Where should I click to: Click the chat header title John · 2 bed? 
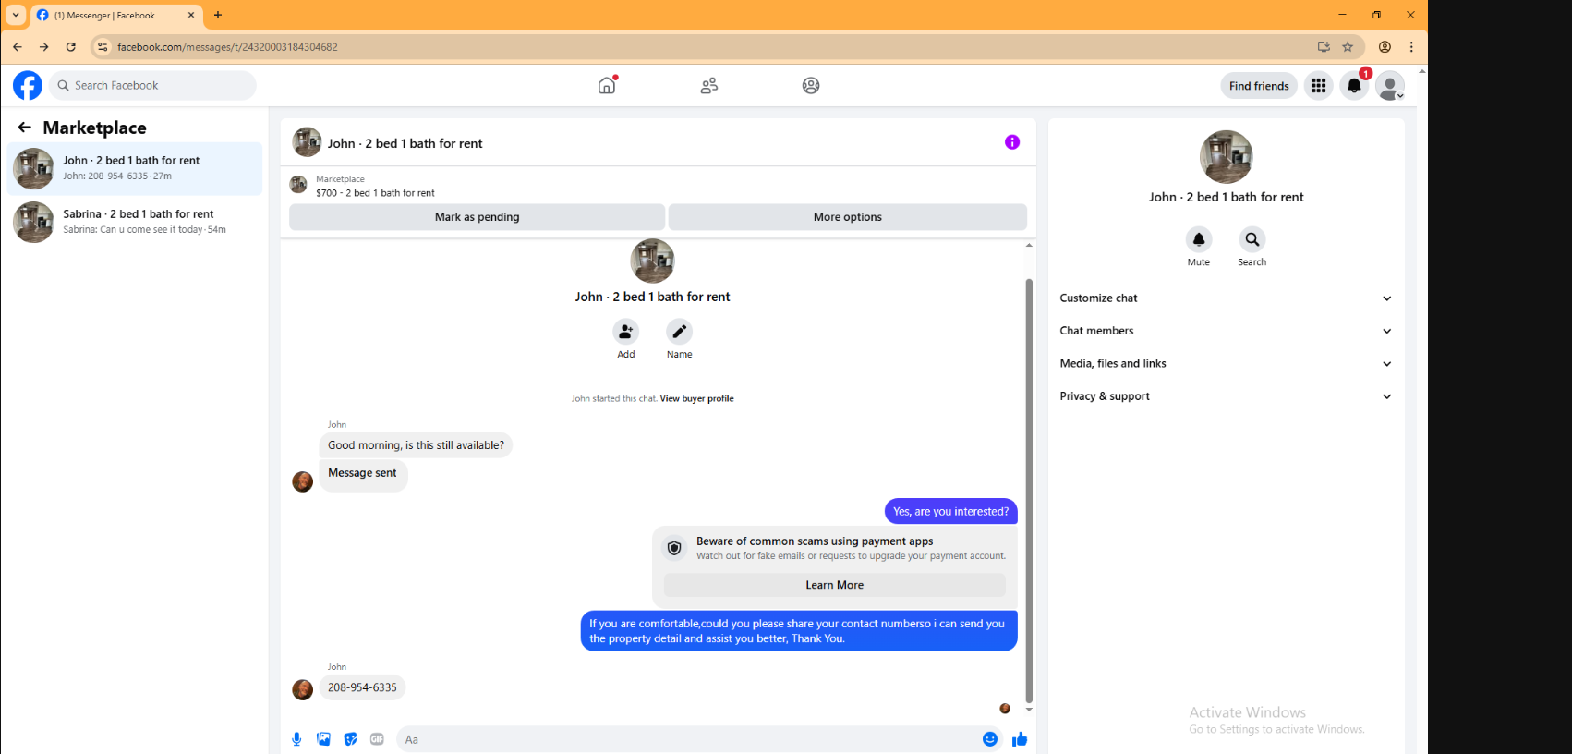(405, 143)
